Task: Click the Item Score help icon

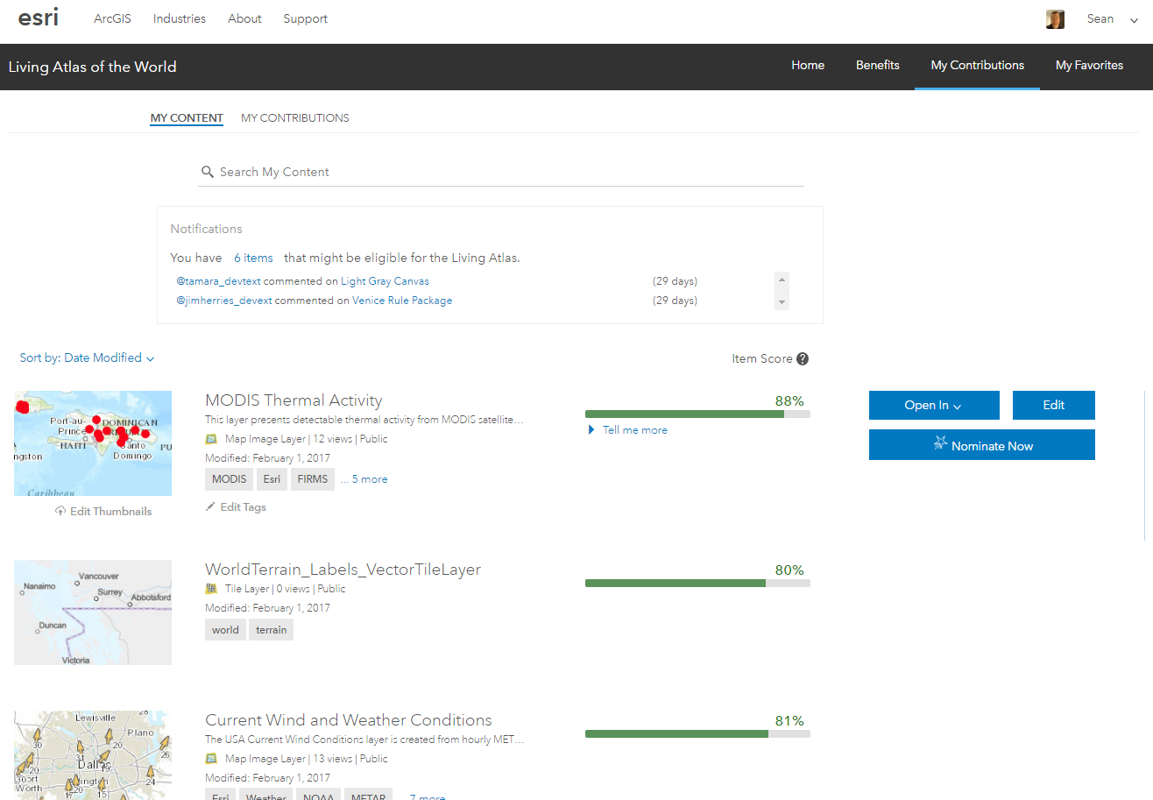Action: (x=803, y=358)
